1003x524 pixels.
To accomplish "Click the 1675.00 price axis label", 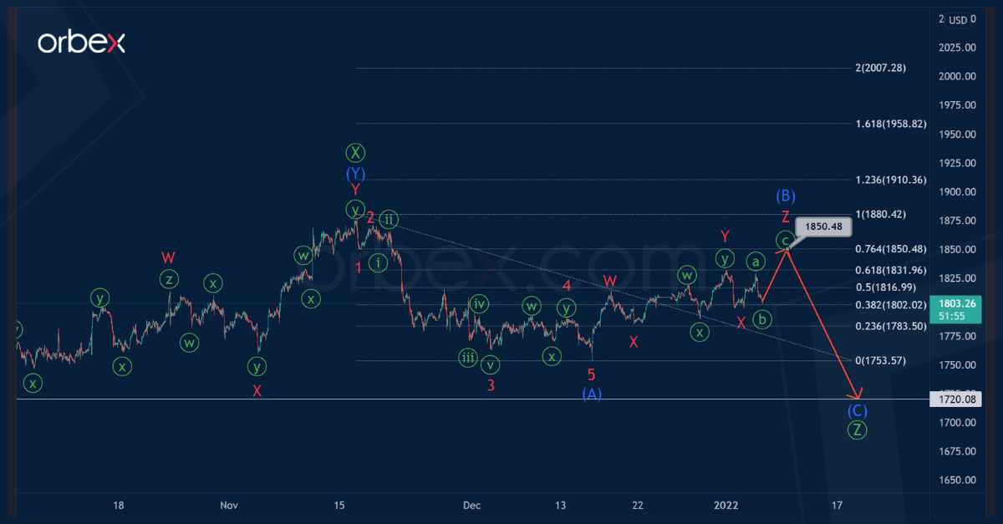I will 958,452.
